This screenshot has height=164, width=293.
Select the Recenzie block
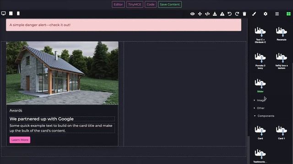282,34
